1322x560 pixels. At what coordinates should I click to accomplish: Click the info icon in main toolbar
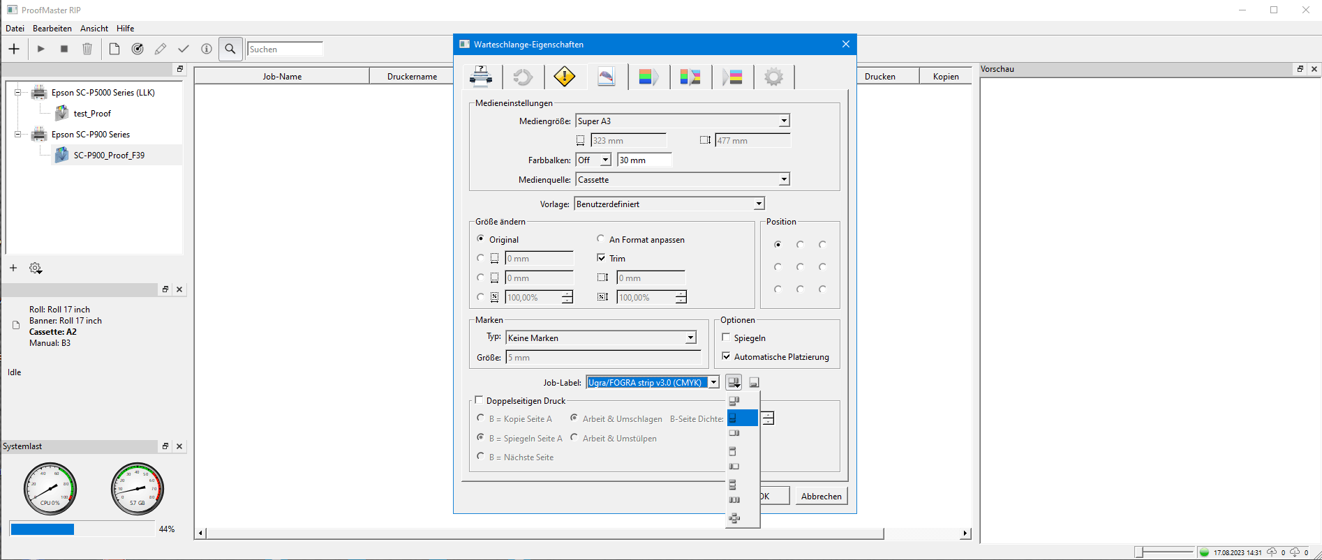pyautogui.click(x=207, y=49)
